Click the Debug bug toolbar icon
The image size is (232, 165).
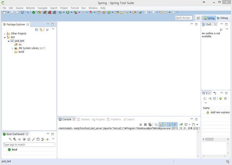(60, 13)
